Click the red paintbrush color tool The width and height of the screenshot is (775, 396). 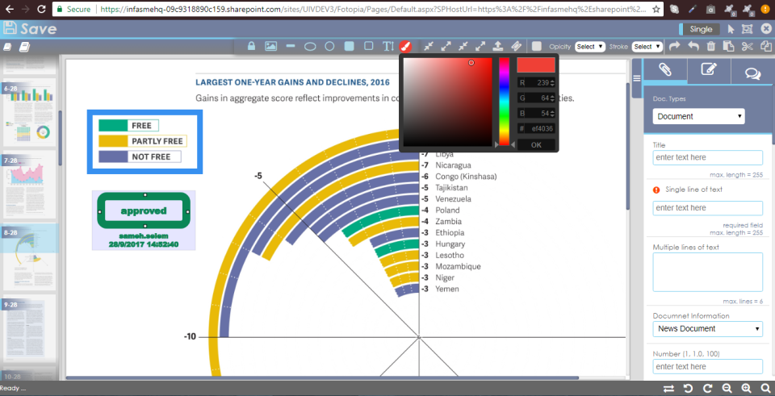pyautogui.click(x=405, y=47)
